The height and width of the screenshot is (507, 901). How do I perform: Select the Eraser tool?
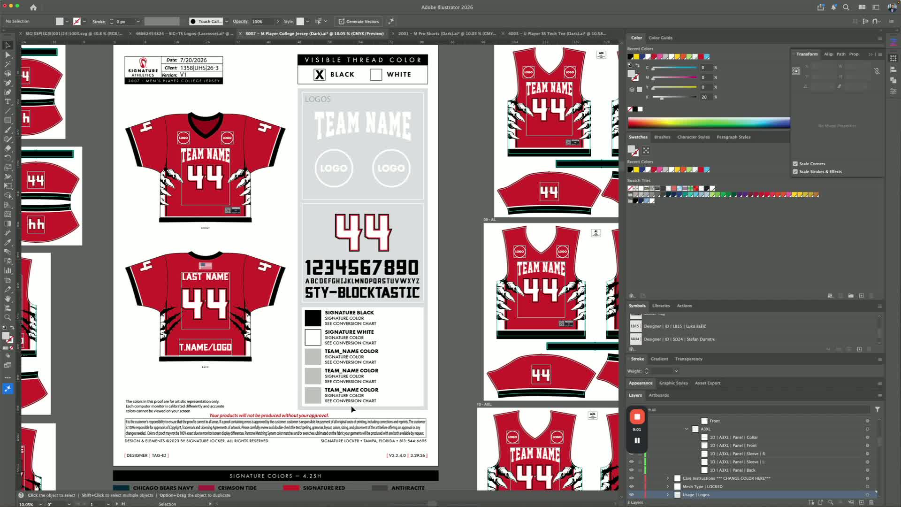coord(8,148)
